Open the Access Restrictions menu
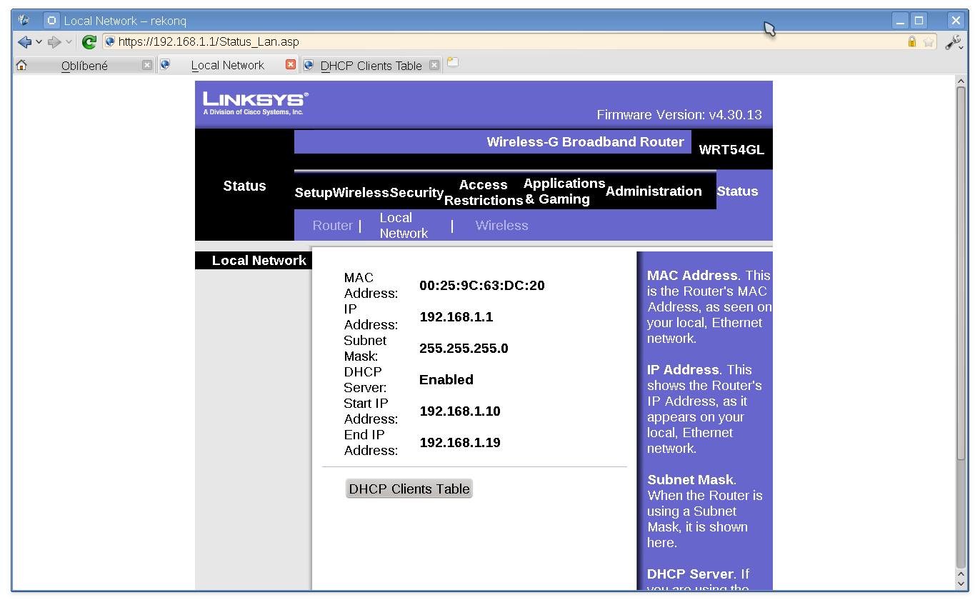The width and height of the screenshot is (980, 605). (484, 193)
